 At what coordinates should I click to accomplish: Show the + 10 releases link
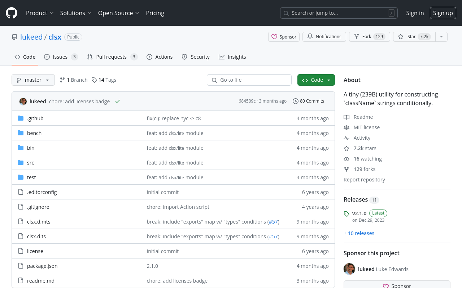(x=359, y=233)
